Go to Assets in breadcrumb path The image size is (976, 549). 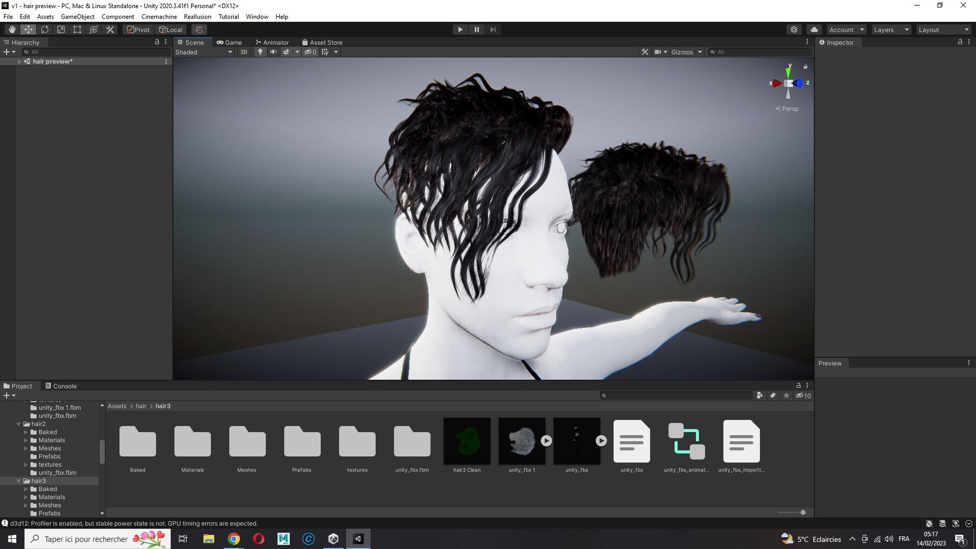pyautogui.click(x=117, y=406)
